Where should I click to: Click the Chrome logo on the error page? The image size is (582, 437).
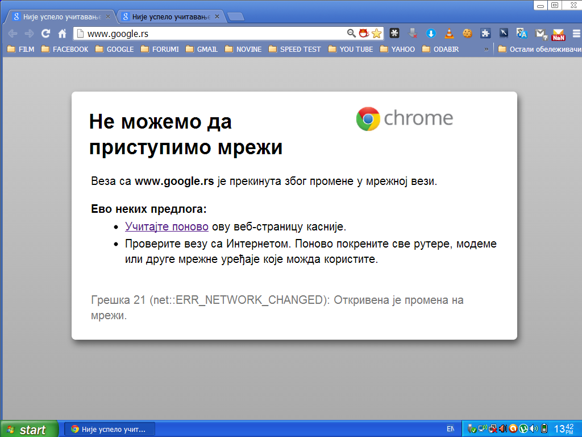(x=405, y=118)
